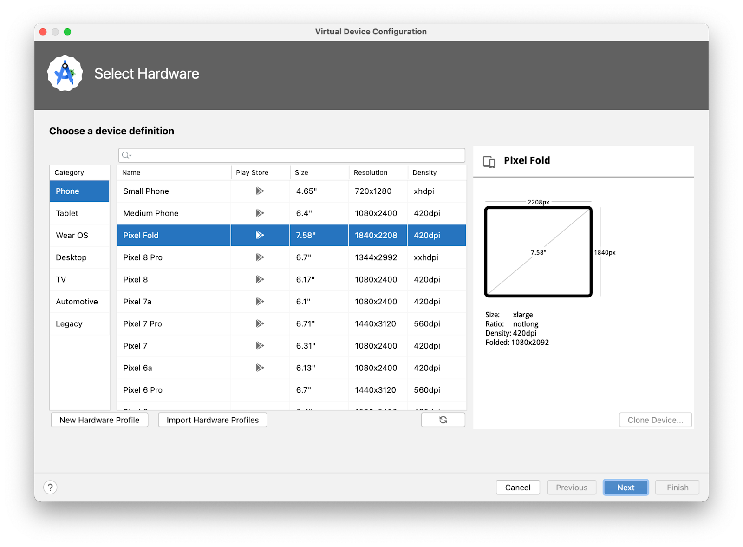The width and height of the screenshot is (743, 547).
Task: Switch to the Wear OS category
Action: (x=72, y=235)
